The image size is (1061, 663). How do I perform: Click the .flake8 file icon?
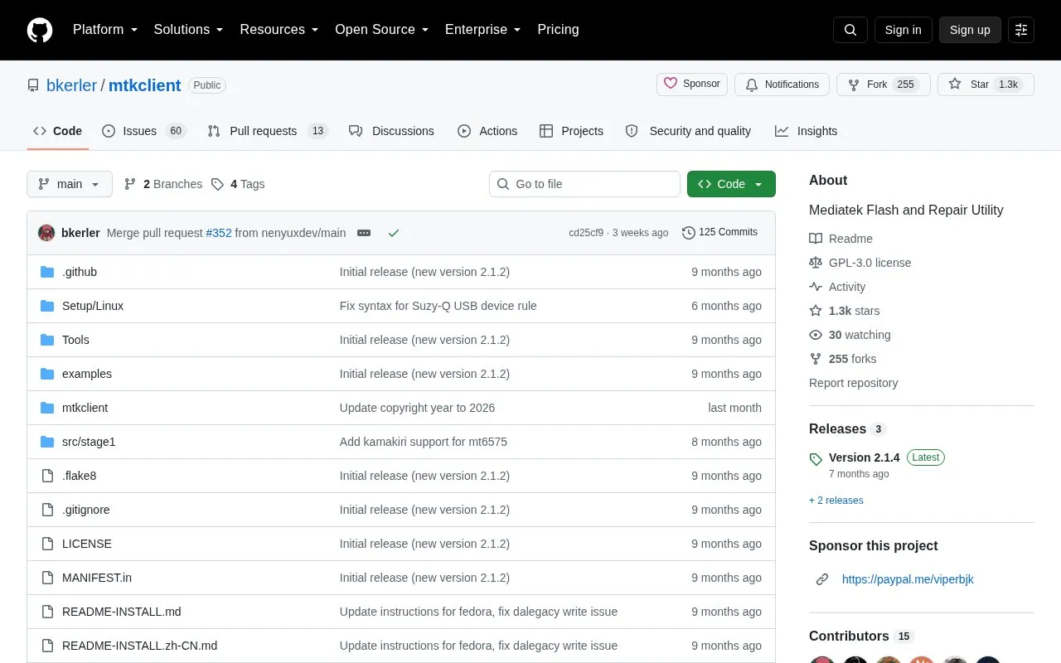[x=47, y=476]
